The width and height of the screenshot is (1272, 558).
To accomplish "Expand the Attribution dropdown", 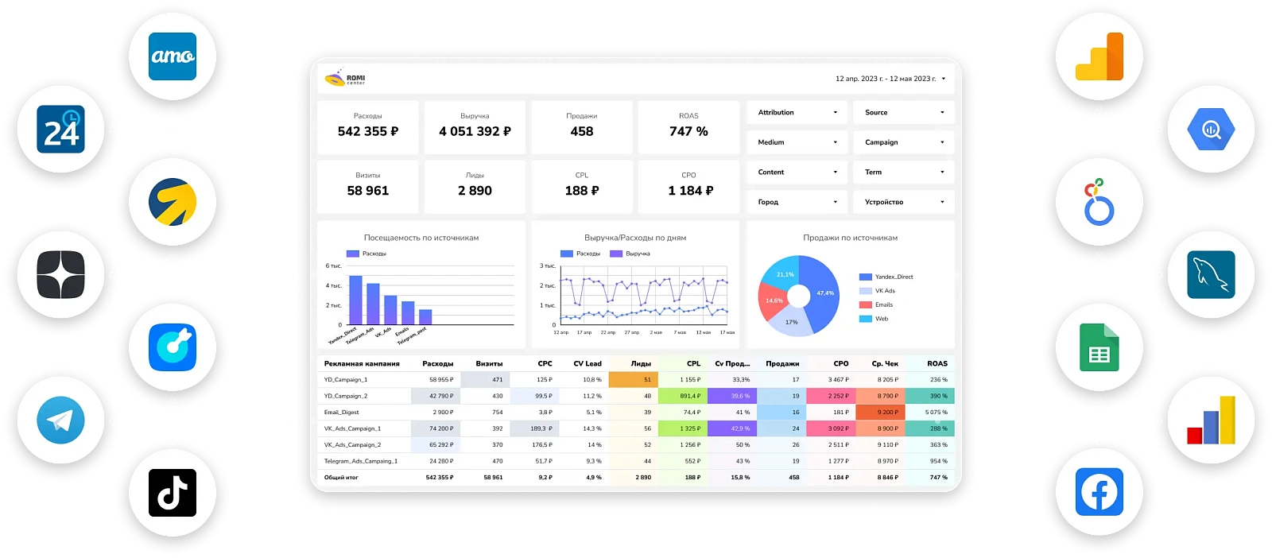I will click(797, 112).
